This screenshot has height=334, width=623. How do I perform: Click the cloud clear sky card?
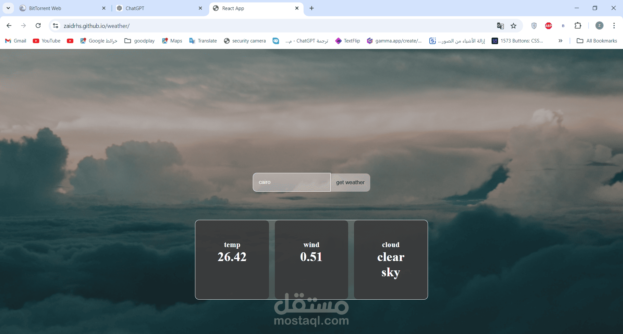pyautogui.click(x=391, y=260)
